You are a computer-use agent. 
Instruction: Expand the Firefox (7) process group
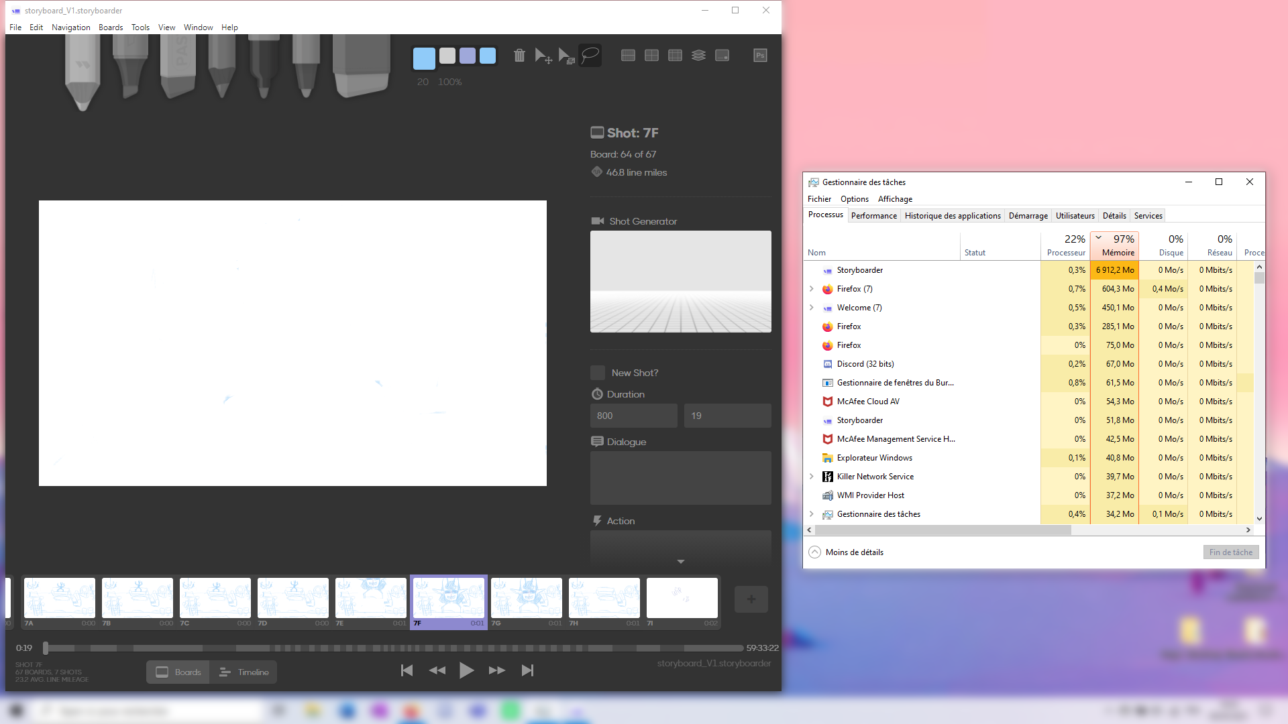click(812, 288)
